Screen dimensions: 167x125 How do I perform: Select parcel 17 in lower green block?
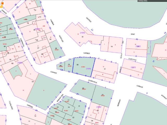(x=68, y=101)
